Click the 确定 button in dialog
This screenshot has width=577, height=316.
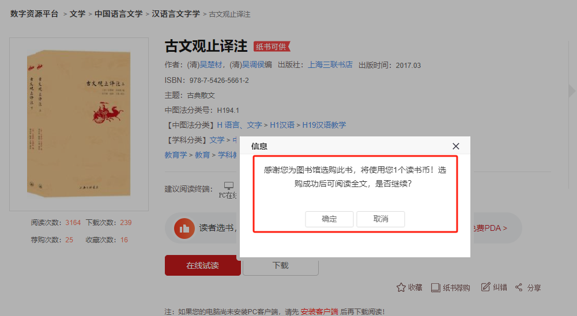pyautogui.click(x=329, y=219)
